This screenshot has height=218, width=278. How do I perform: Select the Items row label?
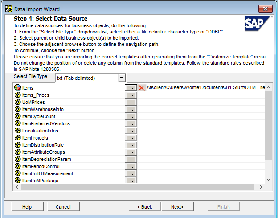28,88
